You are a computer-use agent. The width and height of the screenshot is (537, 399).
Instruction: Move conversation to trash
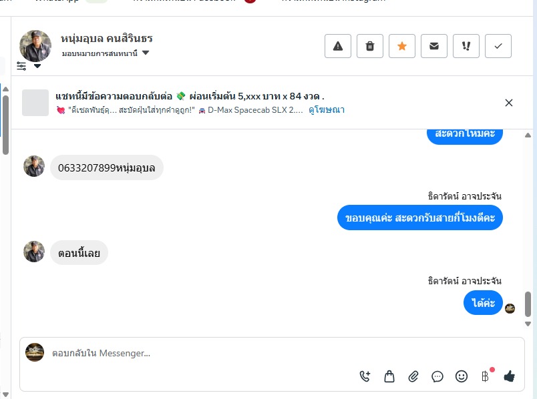point(370,46)
